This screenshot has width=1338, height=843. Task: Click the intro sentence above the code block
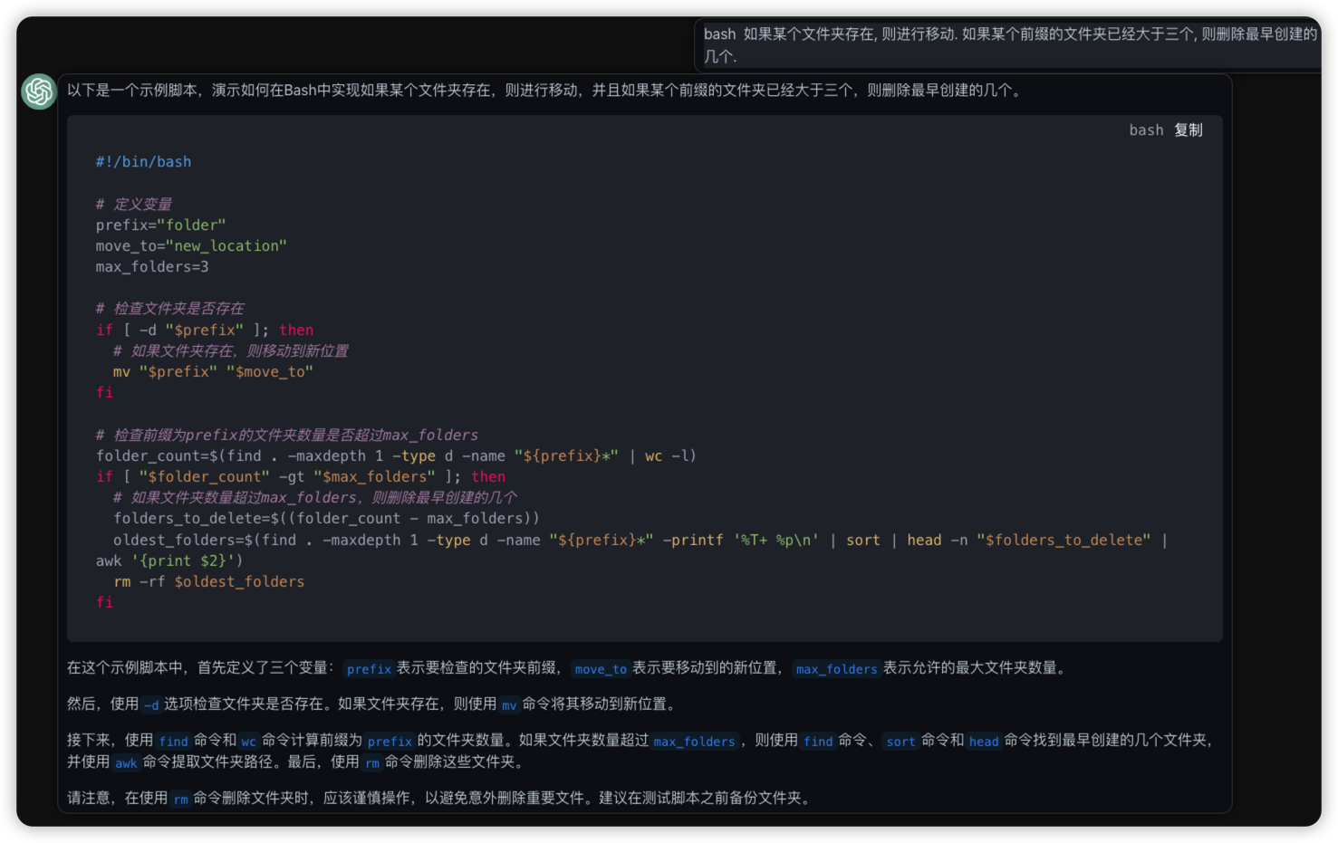544,91
